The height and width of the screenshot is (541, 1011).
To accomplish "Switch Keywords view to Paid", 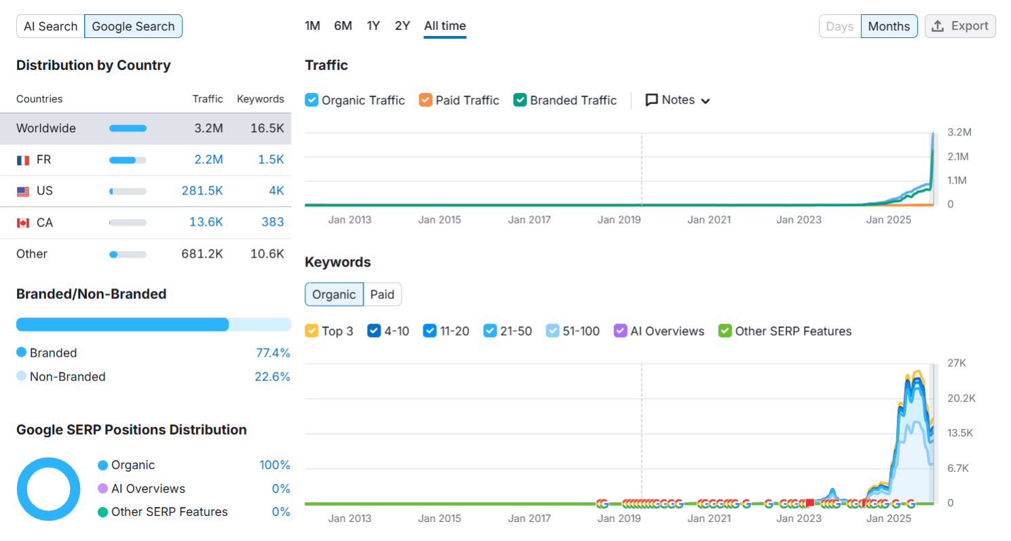I will point(382,294).
